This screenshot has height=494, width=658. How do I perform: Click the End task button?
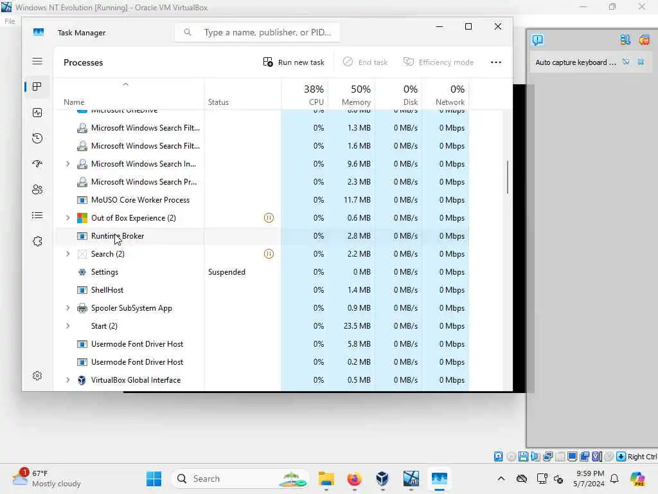(x=365, y=62)
